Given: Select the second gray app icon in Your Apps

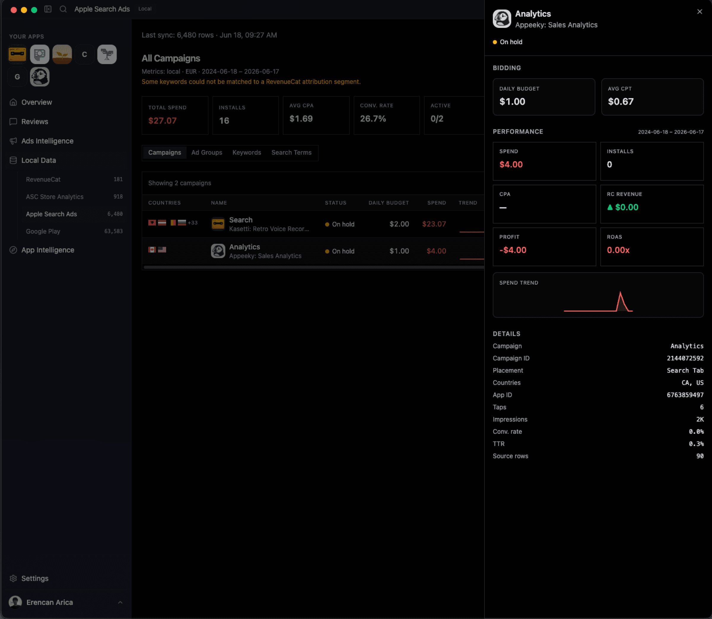Looking at the screenshot, I should click(x=40, y=54).
